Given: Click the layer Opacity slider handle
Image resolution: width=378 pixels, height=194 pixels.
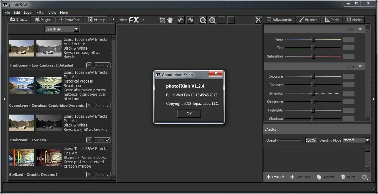Looking at the screenshot, I should (x=302, y=140).
